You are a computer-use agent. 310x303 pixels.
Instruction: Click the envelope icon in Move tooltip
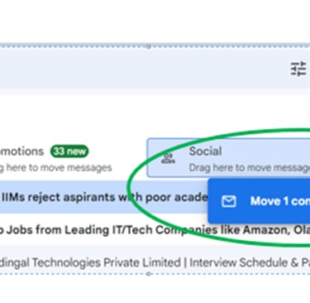pos(229,201)
